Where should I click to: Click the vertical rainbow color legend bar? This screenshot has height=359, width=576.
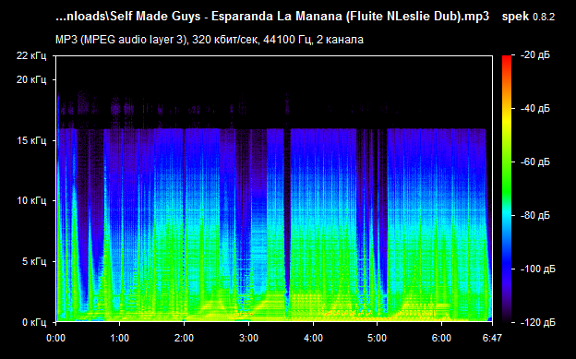(x=507, y=189)
